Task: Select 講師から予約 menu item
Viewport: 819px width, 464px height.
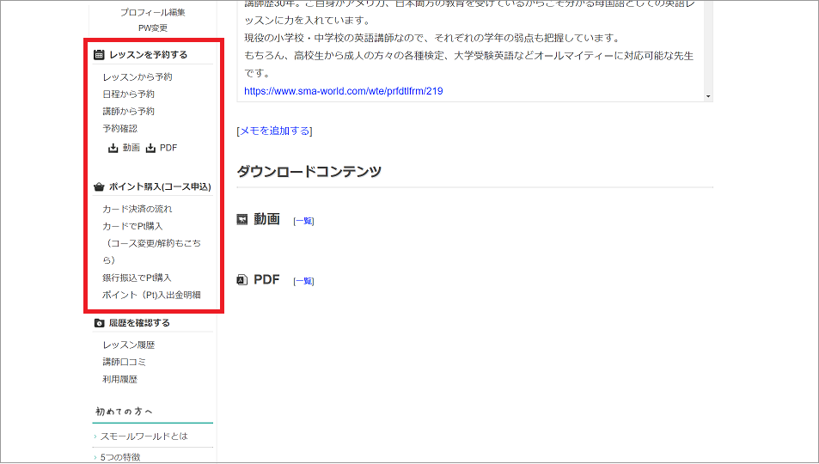Action: tap(129, 112)
